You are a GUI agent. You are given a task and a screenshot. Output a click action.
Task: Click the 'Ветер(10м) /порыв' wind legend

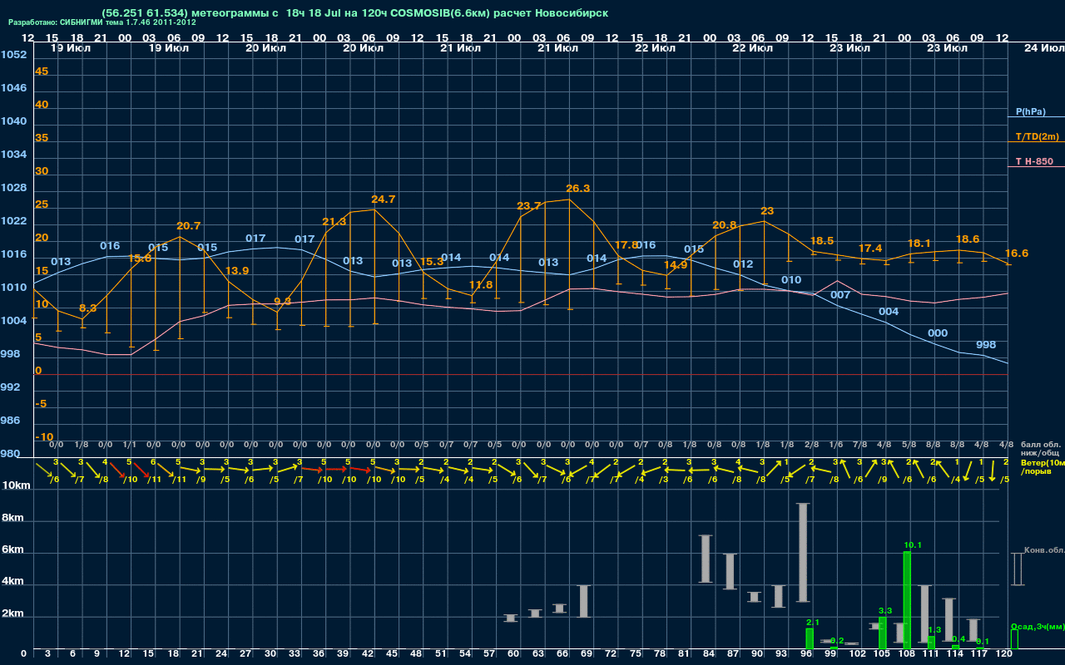1043,466
